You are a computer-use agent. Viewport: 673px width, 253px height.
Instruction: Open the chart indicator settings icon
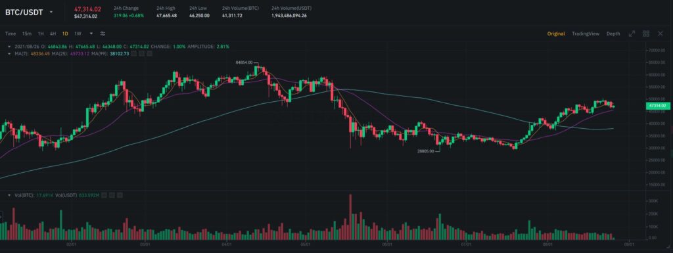tap(103, 34)
